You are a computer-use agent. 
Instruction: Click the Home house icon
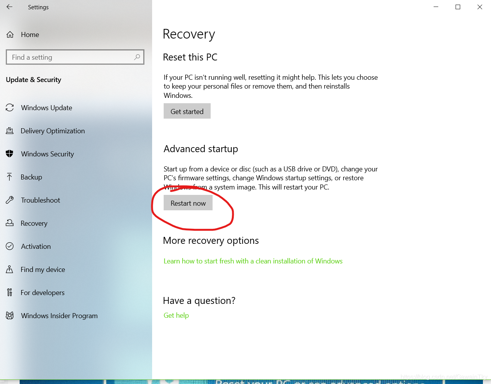click(x=10, y=35)
